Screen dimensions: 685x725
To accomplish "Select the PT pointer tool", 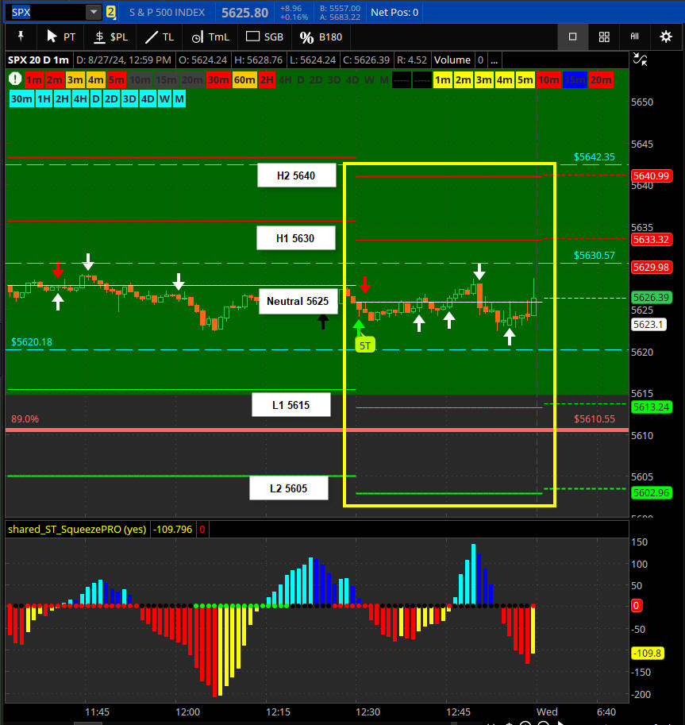I will 61,37.
